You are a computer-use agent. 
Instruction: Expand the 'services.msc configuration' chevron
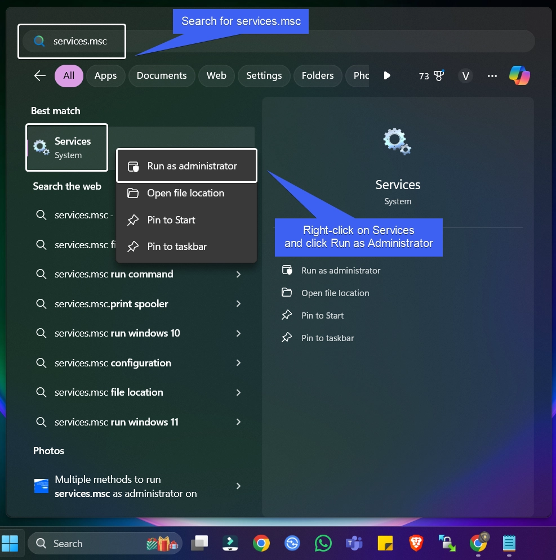coord(238,363)
